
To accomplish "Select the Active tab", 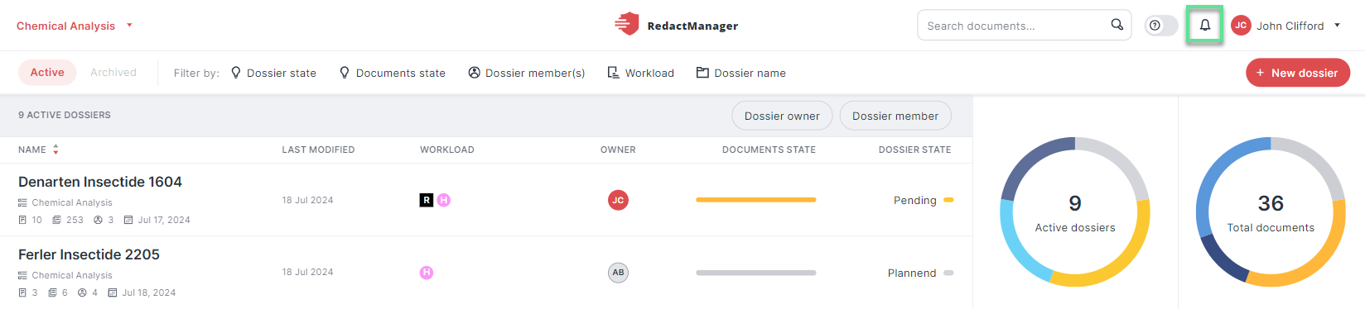I will click(x=47, y=73).
